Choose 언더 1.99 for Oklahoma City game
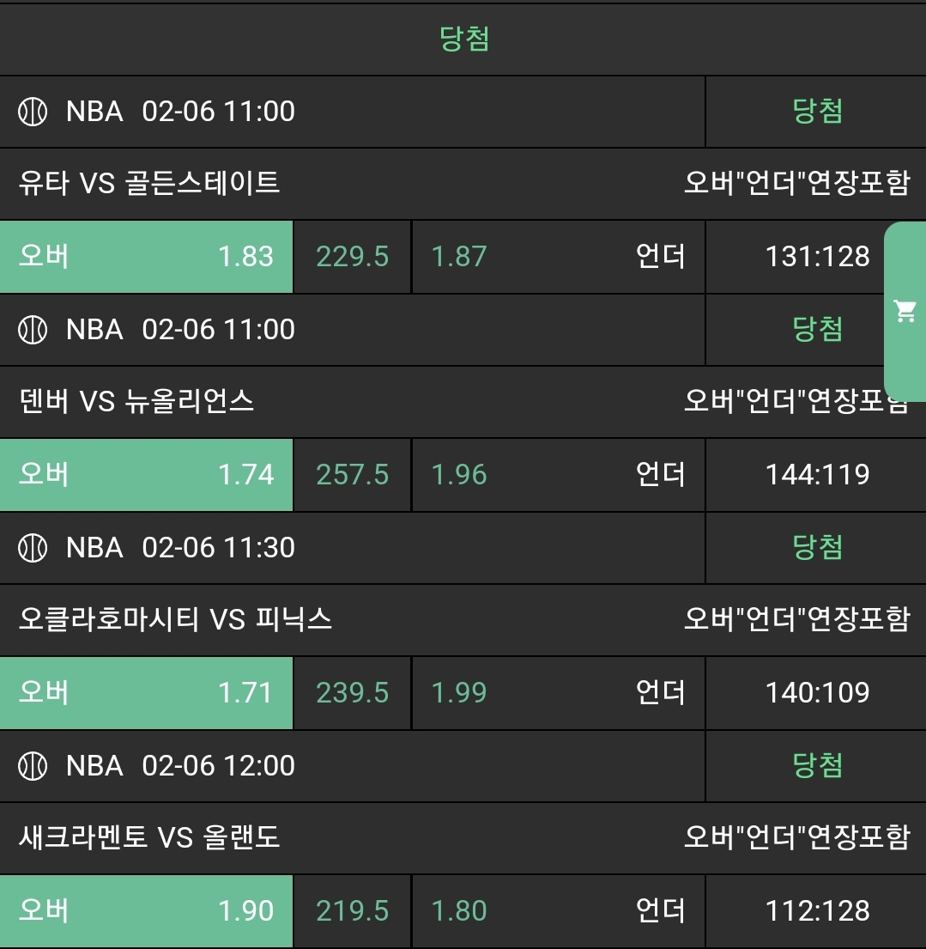This screenshot has height=949, width=926. coord(558,693)
